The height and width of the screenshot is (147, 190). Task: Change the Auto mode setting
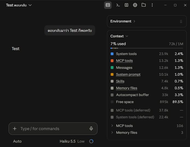(x=17, y=141)
